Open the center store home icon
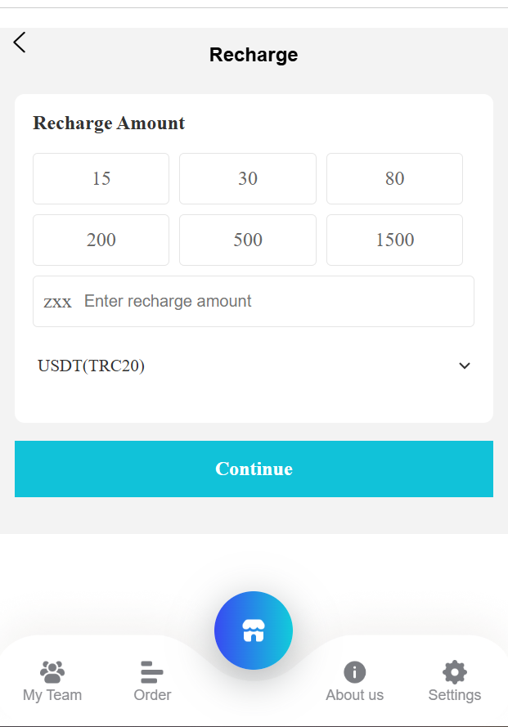 254,631
